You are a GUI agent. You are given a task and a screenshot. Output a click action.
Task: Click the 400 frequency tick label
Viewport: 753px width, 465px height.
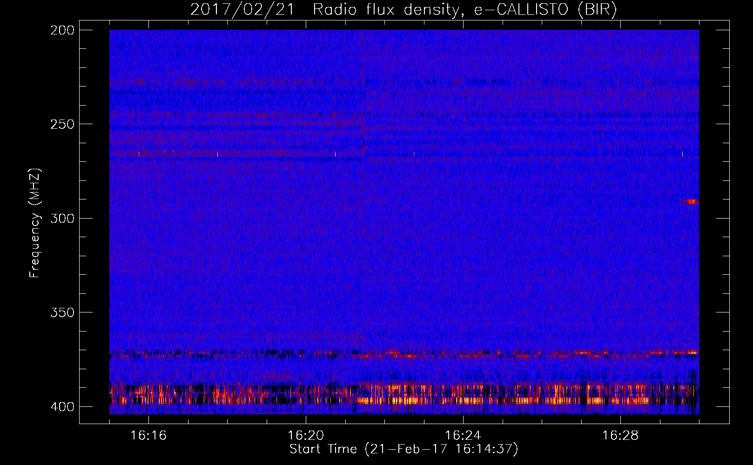click(x=62, y=406)
